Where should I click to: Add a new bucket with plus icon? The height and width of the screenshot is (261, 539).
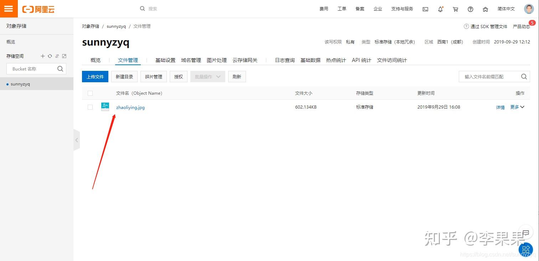[43, 56]
